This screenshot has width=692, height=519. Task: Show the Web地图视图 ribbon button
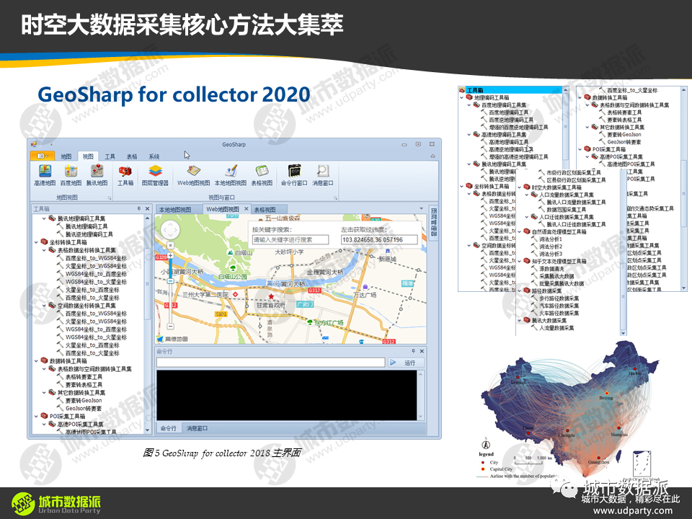[193, 175]
